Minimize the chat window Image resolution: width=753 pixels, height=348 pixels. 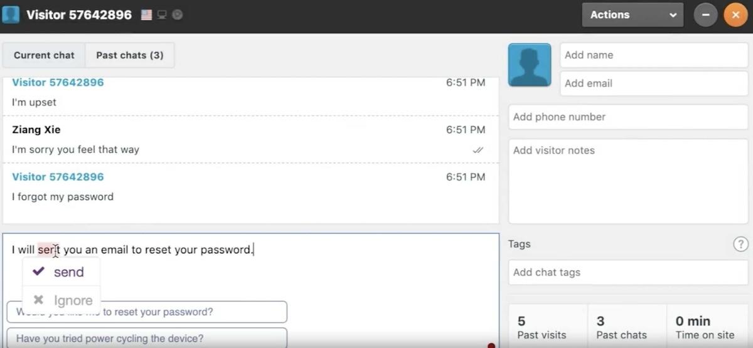pos(705,14)
